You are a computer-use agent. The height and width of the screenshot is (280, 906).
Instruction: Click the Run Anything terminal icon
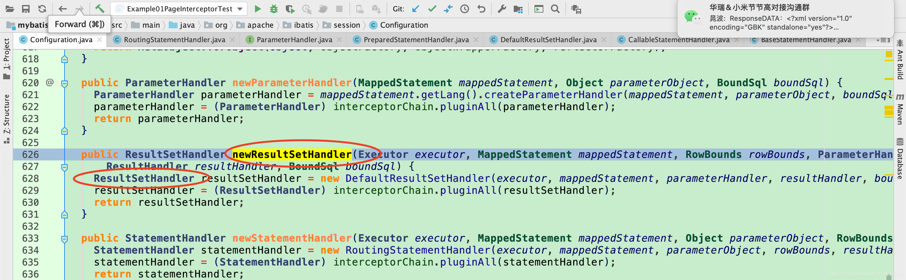point(539,9)
